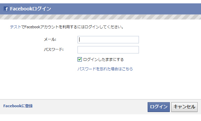
Task: Open the Facebookに登録 signup link
Action: [18, 106]
